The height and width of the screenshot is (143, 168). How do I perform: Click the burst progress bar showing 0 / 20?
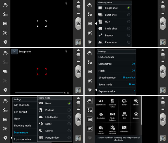point(39,92)
